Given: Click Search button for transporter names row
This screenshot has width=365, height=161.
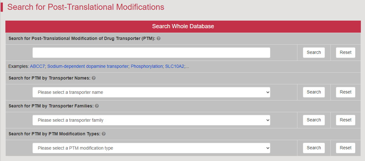Looking at the screenshot, I should 314,92.
